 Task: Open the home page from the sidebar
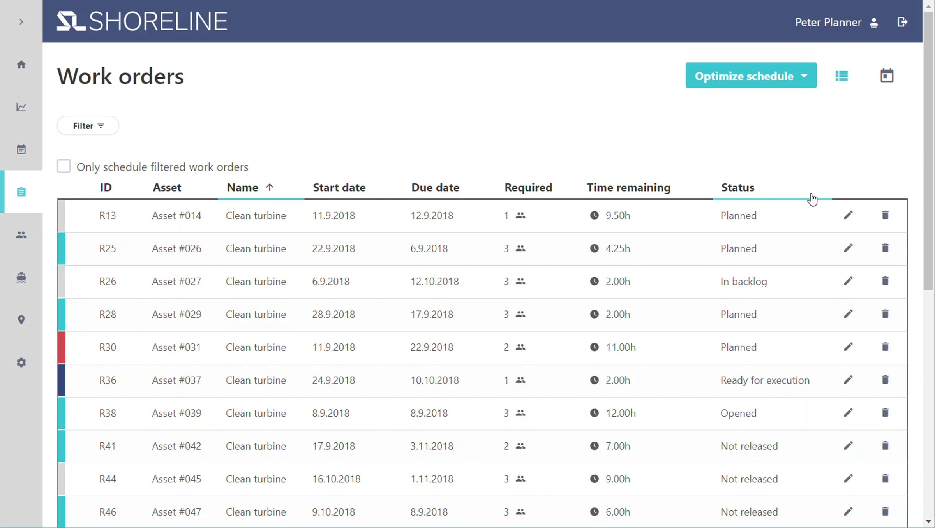pyautogui.click(x=21, y=64)
